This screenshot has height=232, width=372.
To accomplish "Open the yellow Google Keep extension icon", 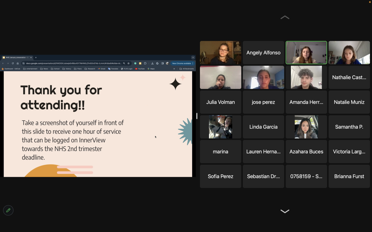I will tap(140, 63).
